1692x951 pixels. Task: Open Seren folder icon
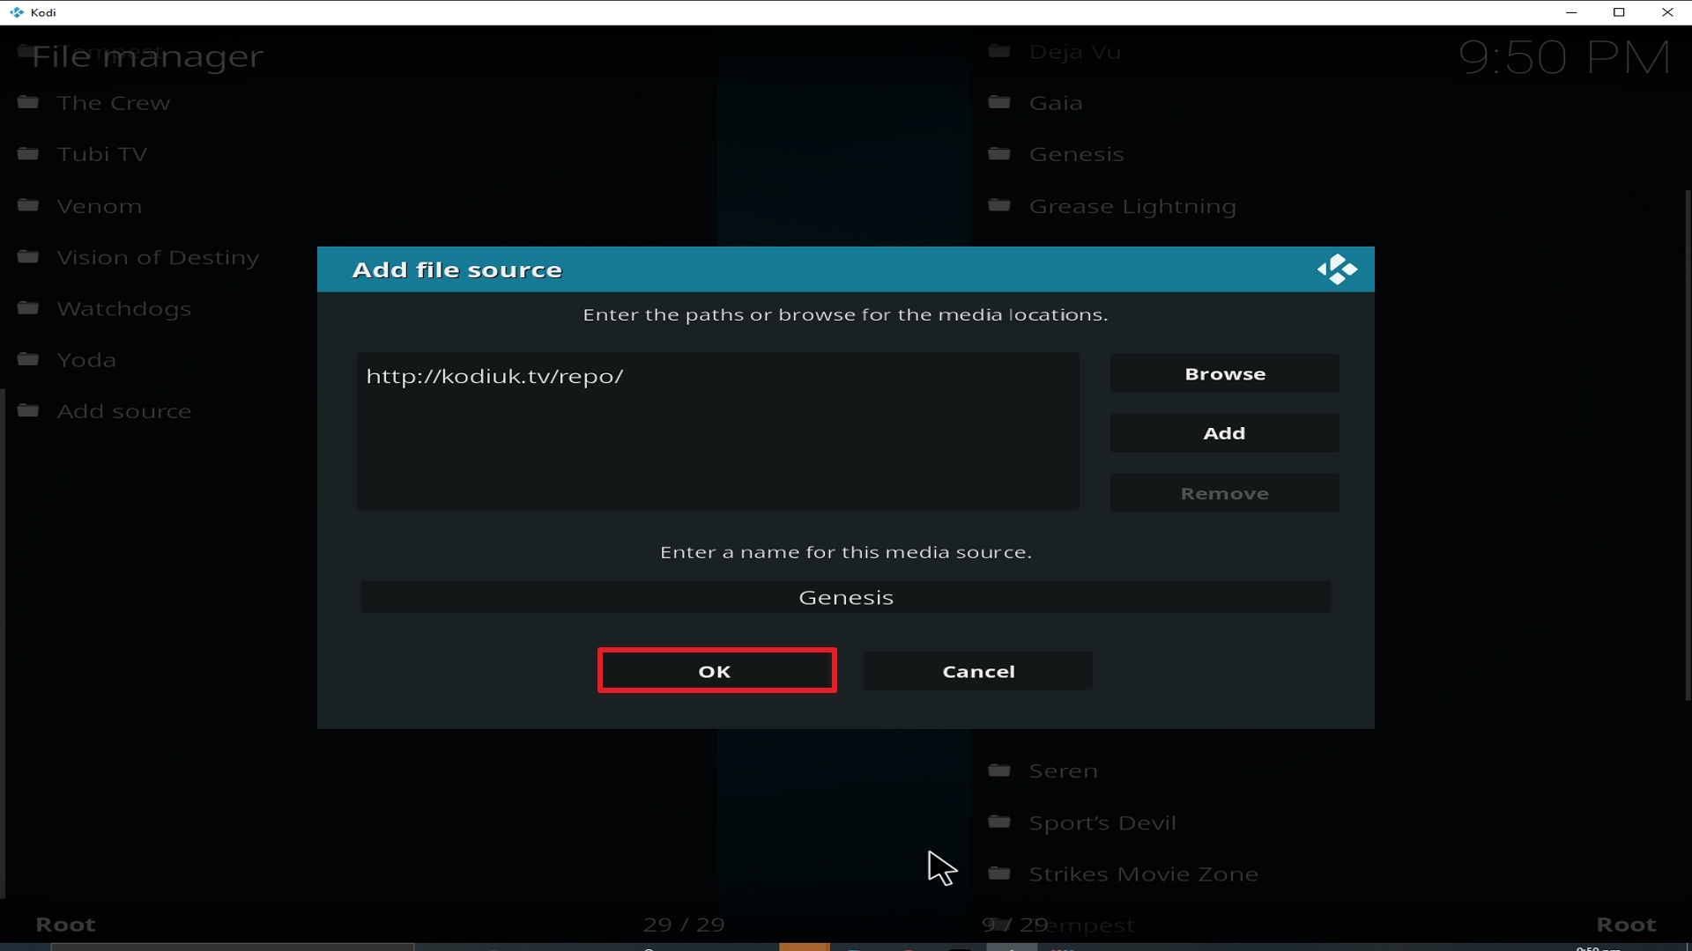(999, 770)
